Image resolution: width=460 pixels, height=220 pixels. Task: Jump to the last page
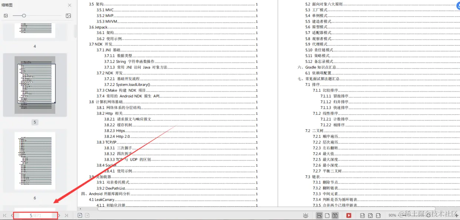pos(66,215)
